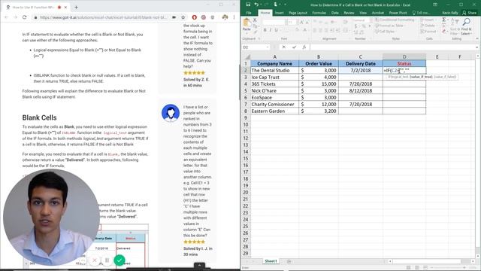The height and width of the screenshot is (271, 481).
Task: Switch to the Page Layout ribbon tab
Action: click(x=298, y=13)
